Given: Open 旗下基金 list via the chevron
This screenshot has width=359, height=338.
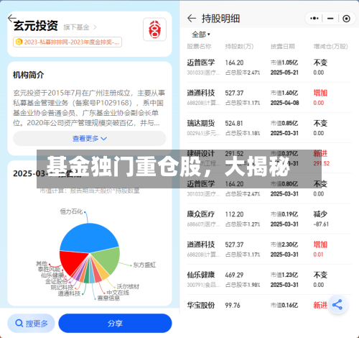Looking at the screenshot, I should tap(95, 27).
